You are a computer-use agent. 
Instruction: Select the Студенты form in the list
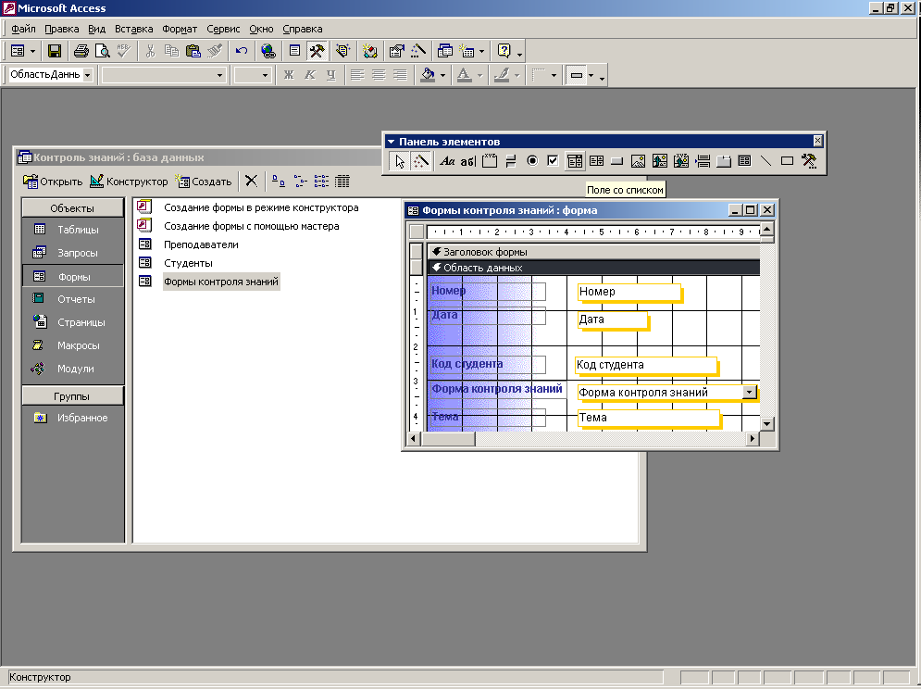tap(188, 263)
